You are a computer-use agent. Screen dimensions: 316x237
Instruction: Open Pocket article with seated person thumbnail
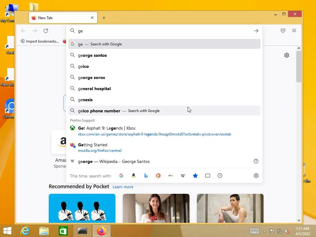tap(230, 208)
